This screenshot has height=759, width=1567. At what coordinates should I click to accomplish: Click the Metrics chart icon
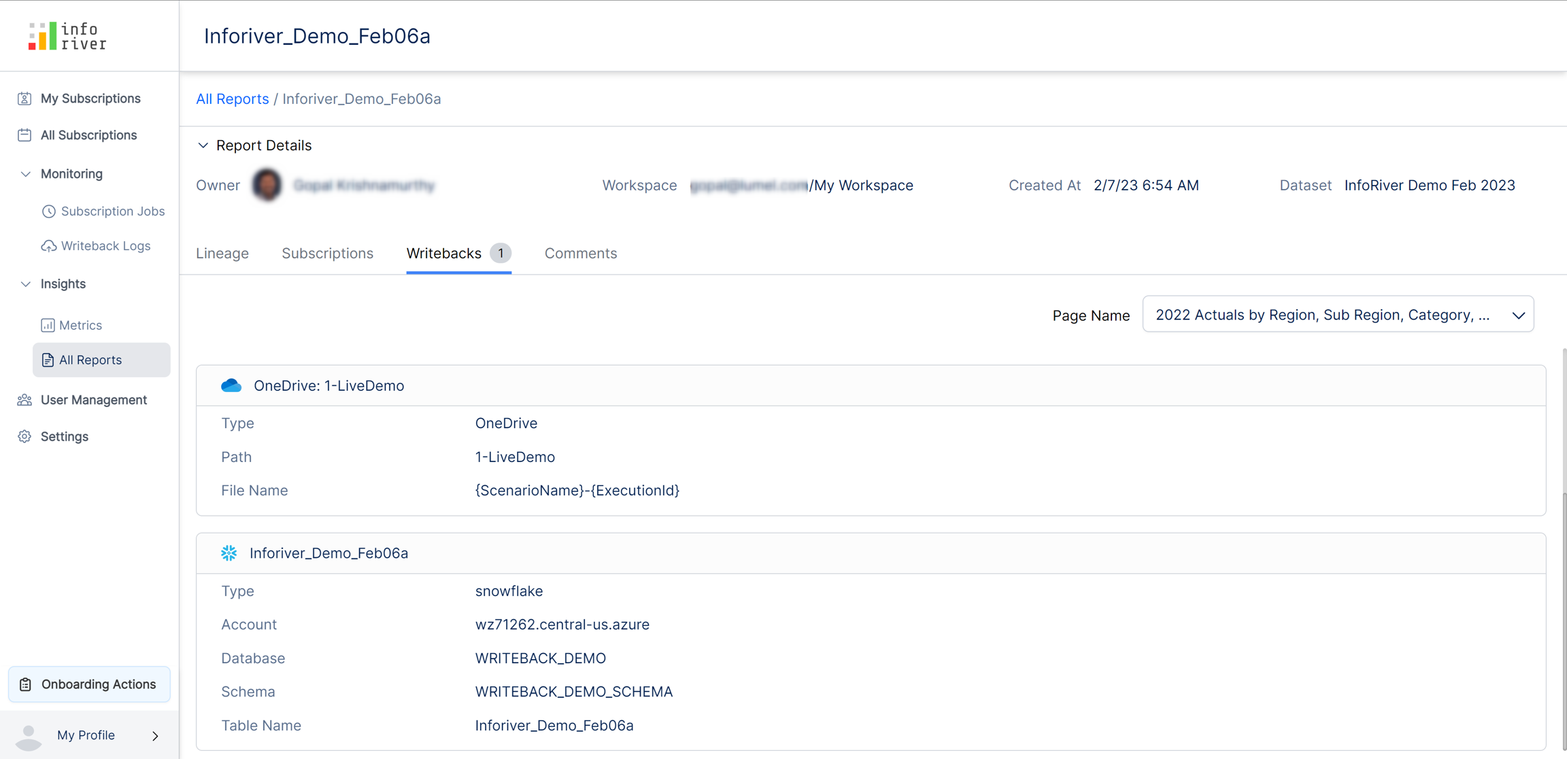pos(48,325)
